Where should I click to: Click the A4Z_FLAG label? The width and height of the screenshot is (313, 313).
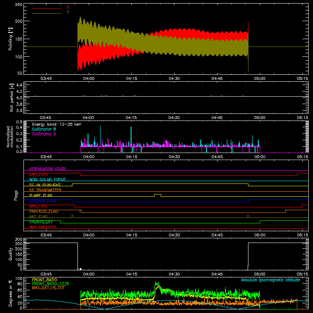[x=38, y=217]
